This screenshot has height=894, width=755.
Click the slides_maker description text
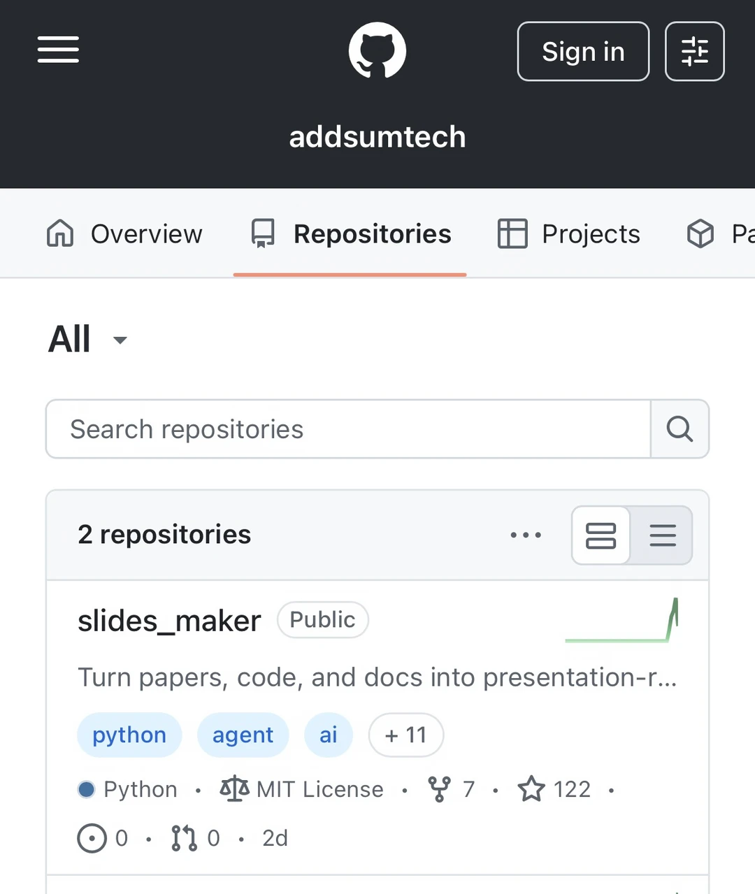point(377,677)
